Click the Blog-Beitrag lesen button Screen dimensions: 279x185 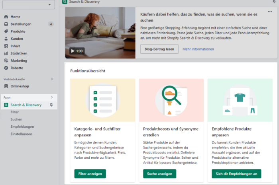tap(159, 49)
